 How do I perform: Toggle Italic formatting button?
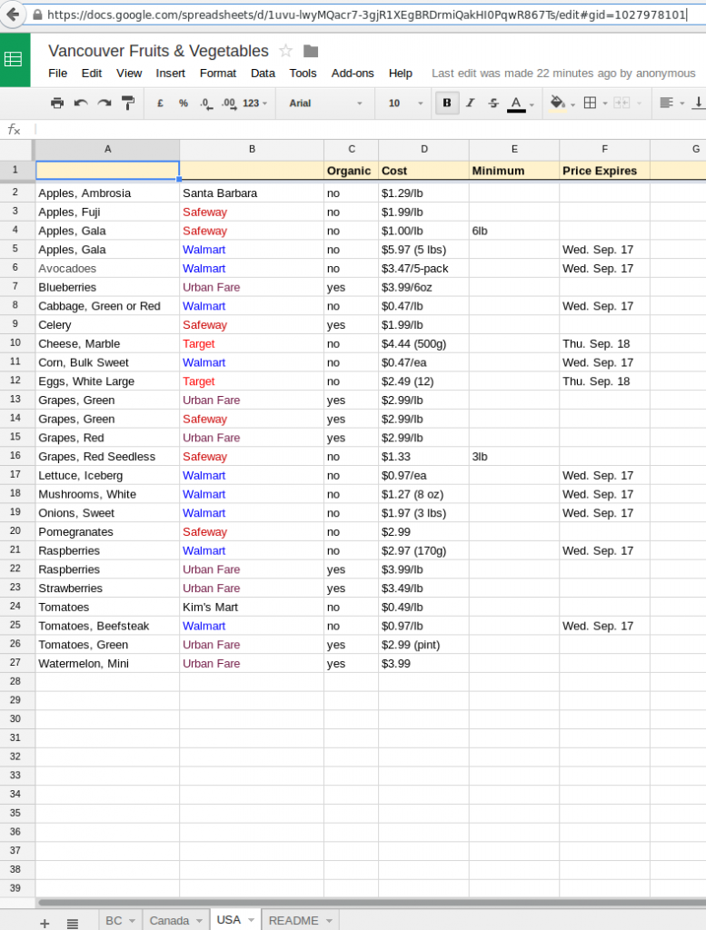pyautogui.click(x=471, y=104)
